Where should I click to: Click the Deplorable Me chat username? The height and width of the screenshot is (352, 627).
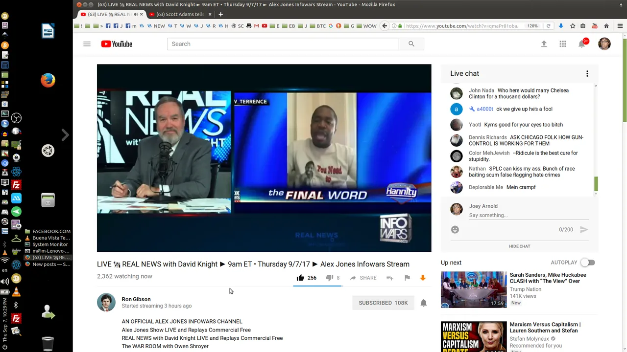(486, 187)
